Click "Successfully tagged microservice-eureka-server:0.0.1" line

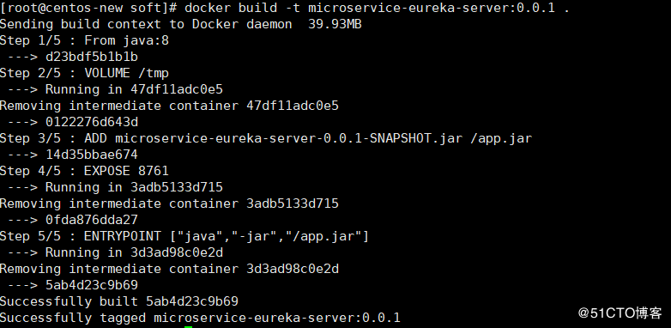coord(200,318)
